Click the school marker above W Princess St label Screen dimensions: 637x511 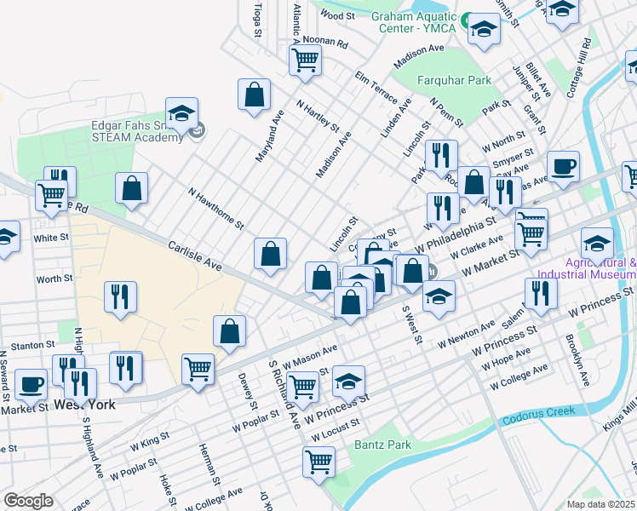pyautogui.click(x=348, y=382)
